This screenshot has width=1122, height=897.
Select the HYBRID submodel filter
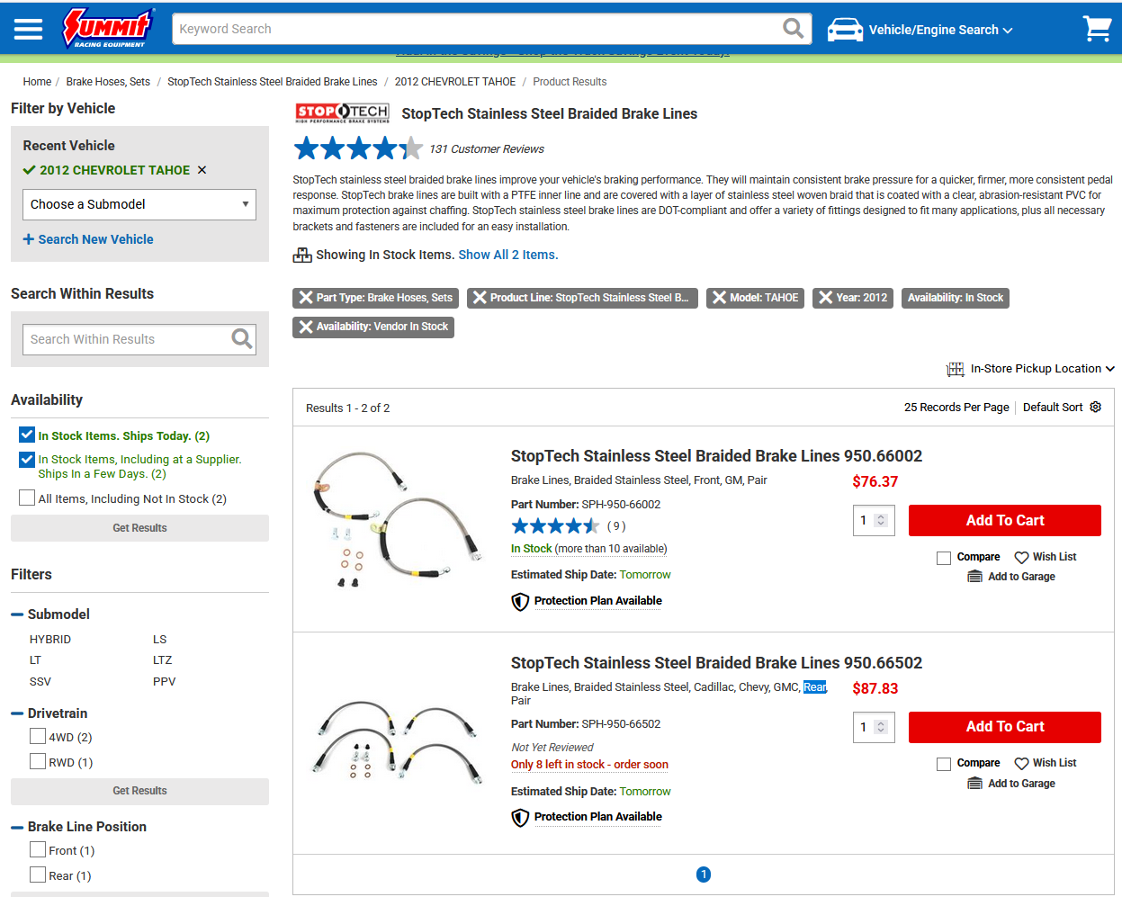click(50, 640)
